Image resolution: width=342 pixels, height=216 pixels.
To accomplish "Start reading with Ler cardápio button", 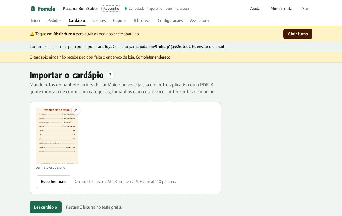I will [46, 207].
